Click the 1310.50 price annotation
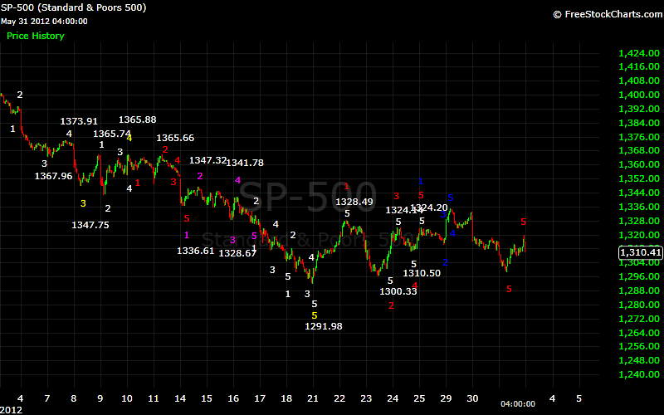Viewport: 664px width, 415px height. click(x=422, y=273)
